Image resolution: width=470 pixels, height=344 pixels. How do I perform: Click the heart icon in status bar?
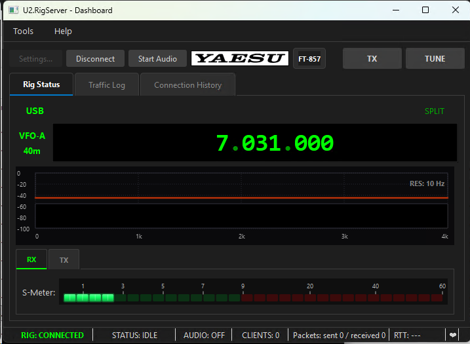pyautogui.click(x=453, y=335)
